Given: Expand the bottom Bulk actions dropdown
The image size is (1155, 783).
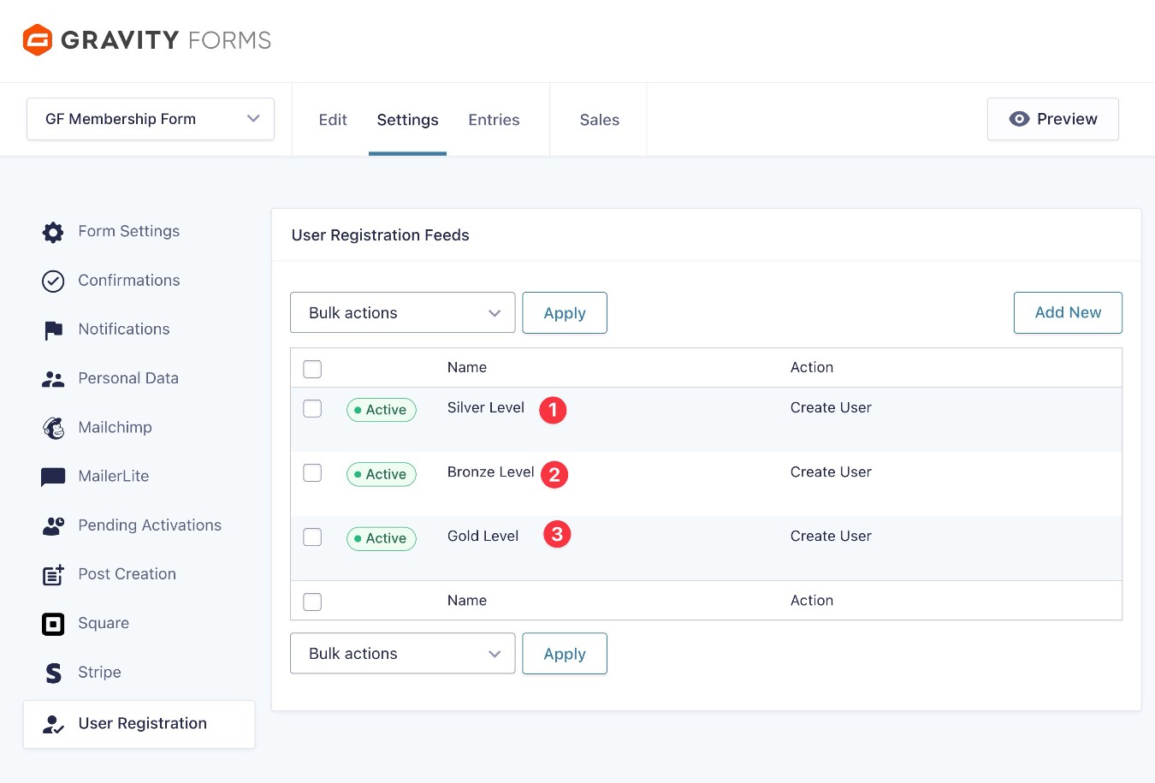Looking at the screenshot, I should click(x=402, y=653).
